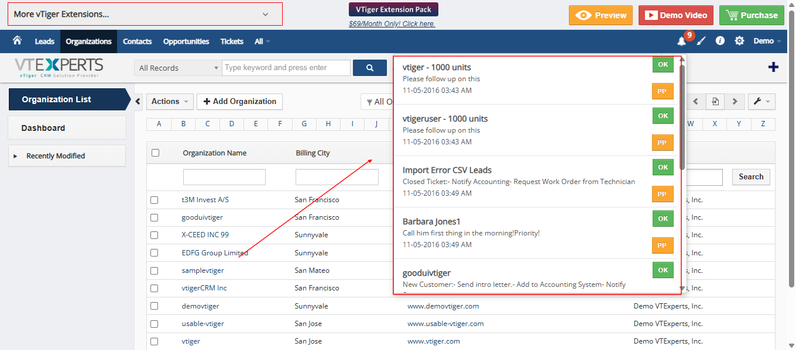This screenshot has width=796, height=350.
Task: Click the VTiger Extension Pack banner button
Action: [393, 9]
